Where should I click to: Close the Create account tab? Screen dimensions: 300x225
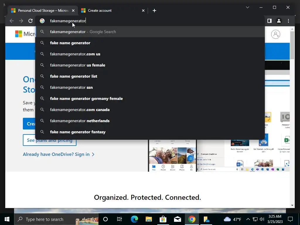143,11
